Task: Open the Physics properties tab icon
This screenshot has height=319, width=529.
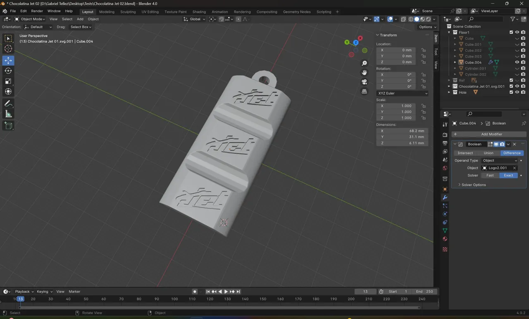Action: tap(445, 214)
